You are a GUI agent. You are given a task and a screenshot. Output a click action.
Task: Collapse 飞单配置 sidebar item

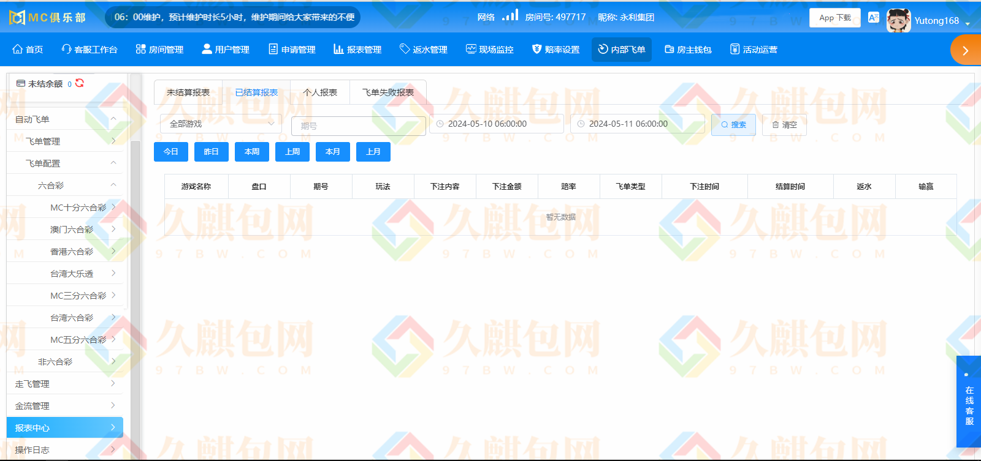[x=65, y=163]
